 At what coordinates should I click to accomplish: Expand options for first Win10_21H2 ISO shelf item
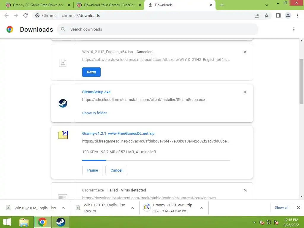point(63,208)
